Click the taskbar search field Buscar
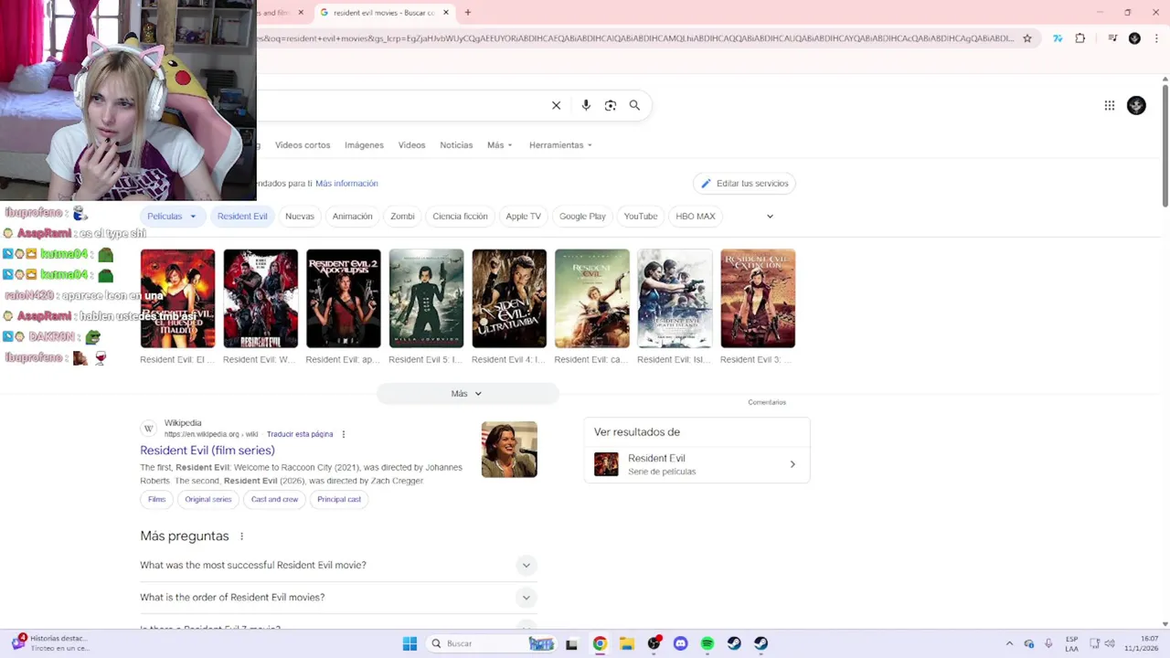Image resolution: width=1170 pixels, height=658 pixels. pyautogui.click(x=492, y=643)
